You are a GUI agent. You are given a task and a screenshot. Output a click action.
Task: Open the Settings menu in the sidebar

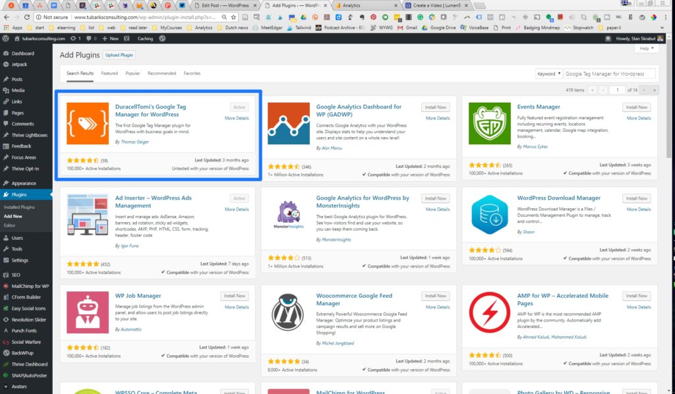[20, 260]
